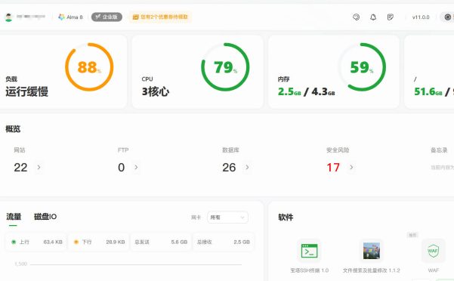Switch to the 磁盘IO tab
The image size is (454, 281).
[45, 217]
